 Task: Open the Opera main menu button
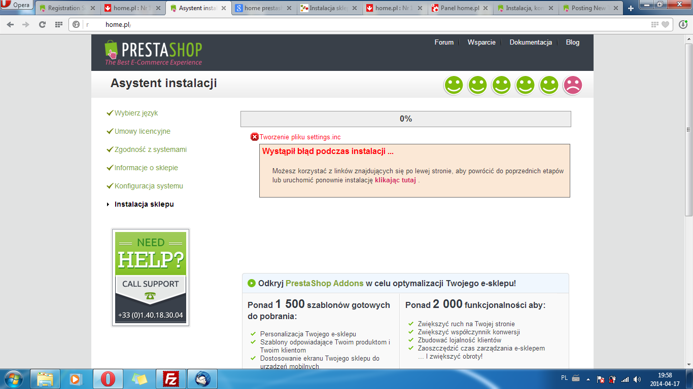point(17,6)
